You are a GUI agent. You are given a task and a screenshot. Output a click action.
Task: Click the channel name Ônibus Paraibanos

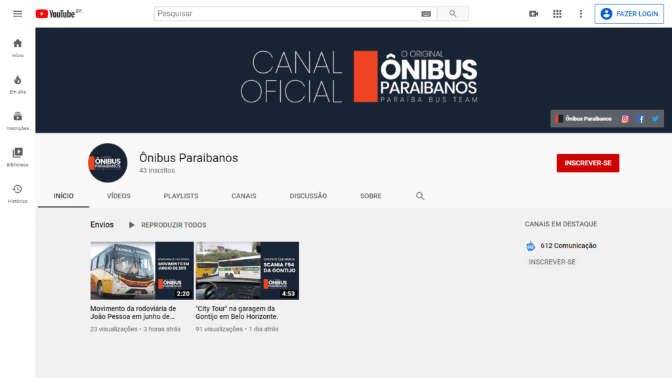click(x=188, y=157)
